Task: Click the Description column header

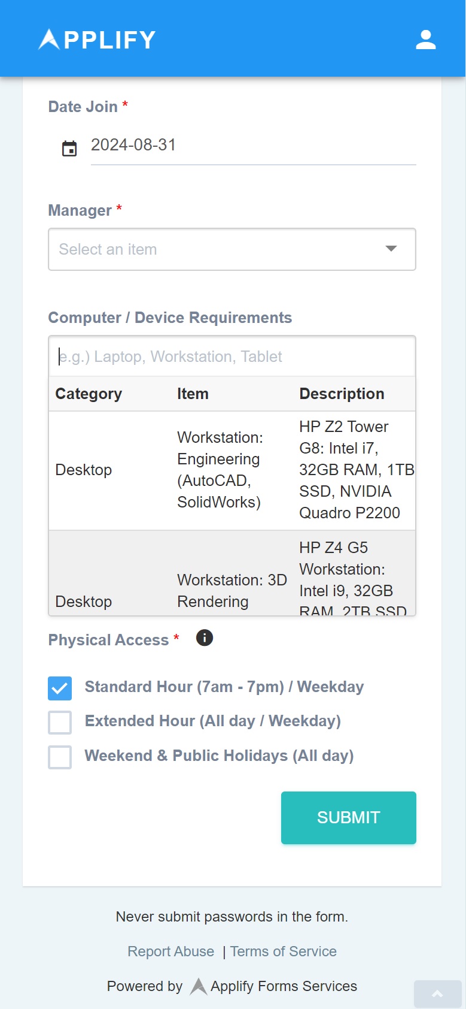Action: (342, 394)
